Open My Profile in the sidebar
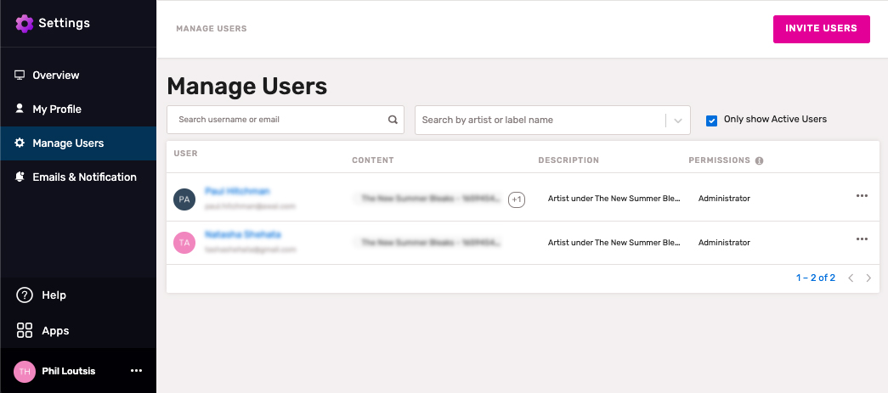 [x=57, y=109]
